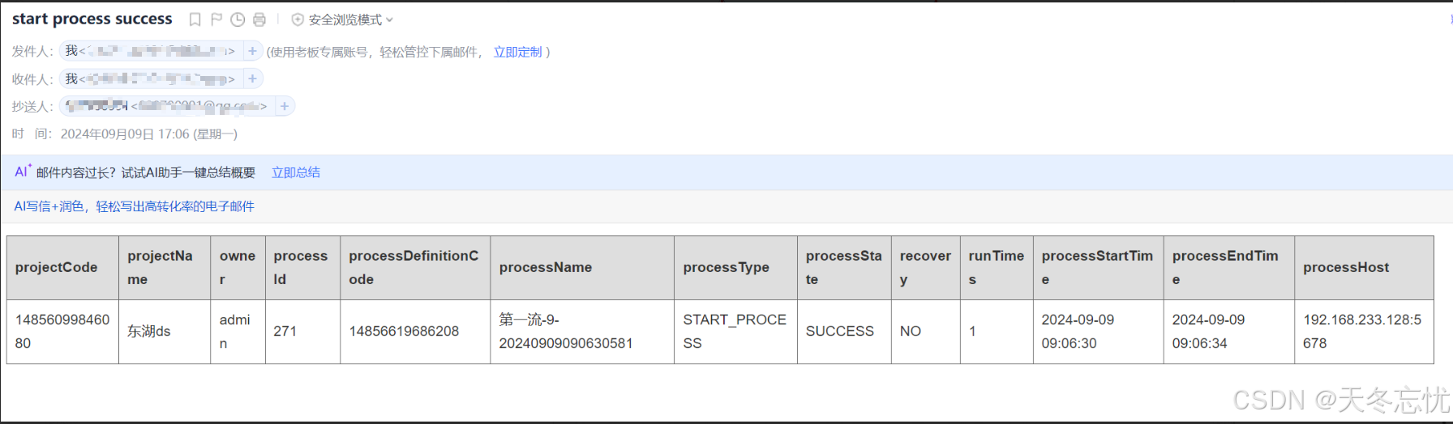
Task: Flag this email with the flag icon
Action: point(216,19)
